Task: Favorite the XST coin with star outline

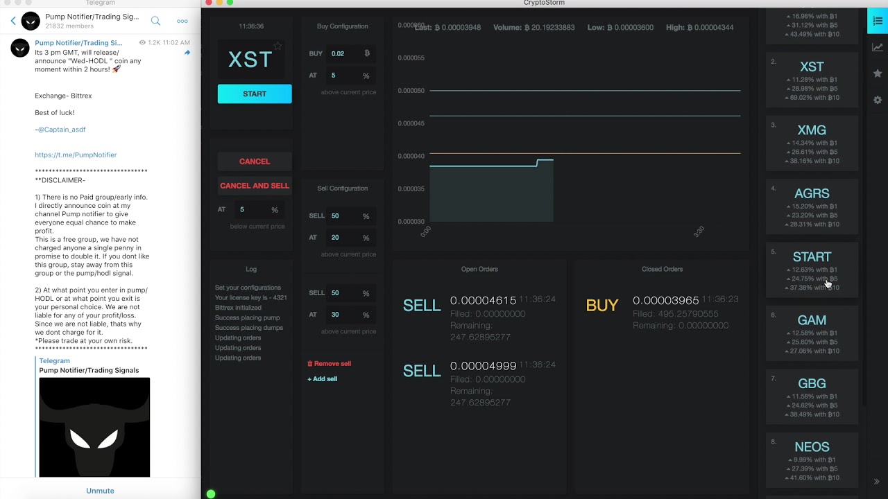Action: click(x=277, y=46)
